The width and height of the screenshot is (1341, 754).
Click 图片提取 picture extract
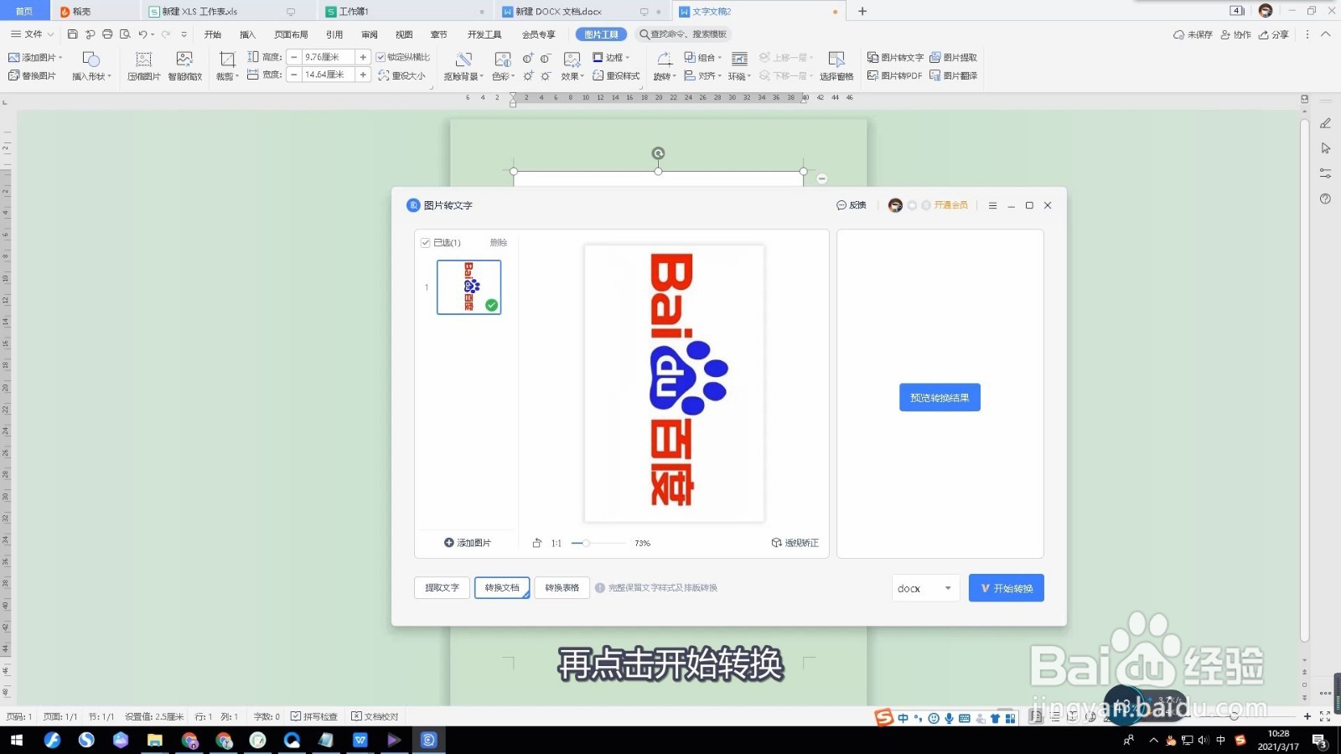(953, 57)
